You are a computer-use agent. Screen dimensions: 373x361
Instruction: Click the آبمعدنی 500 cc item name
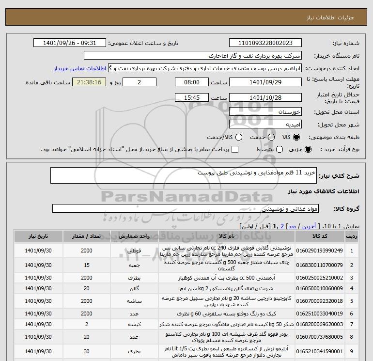[x=227, y=278]
